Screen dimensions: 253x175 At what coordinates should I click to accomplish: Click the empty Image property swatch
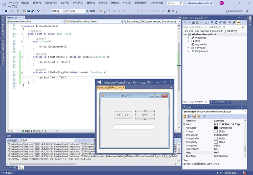coord(216,131)
